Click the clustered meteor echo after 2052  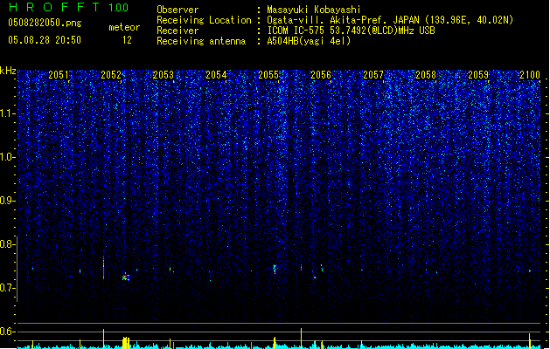[126, 277]
